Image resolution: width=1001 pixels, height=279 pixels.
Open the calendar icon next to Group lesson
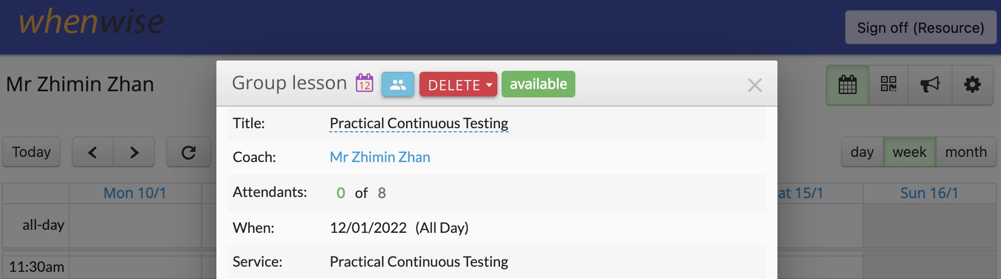coord(365,83)
